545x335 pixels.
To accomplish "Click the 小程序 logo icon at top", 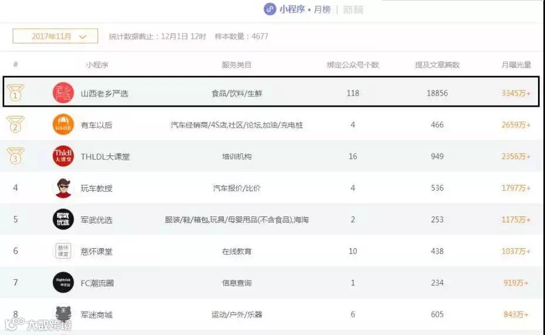I will (270, 9).
